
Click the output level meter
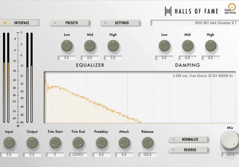[29, 78]
